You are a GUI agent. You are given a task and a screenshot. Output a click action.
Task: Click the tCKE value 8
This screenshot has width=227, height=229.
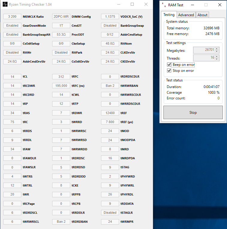(x=61, y=185)
